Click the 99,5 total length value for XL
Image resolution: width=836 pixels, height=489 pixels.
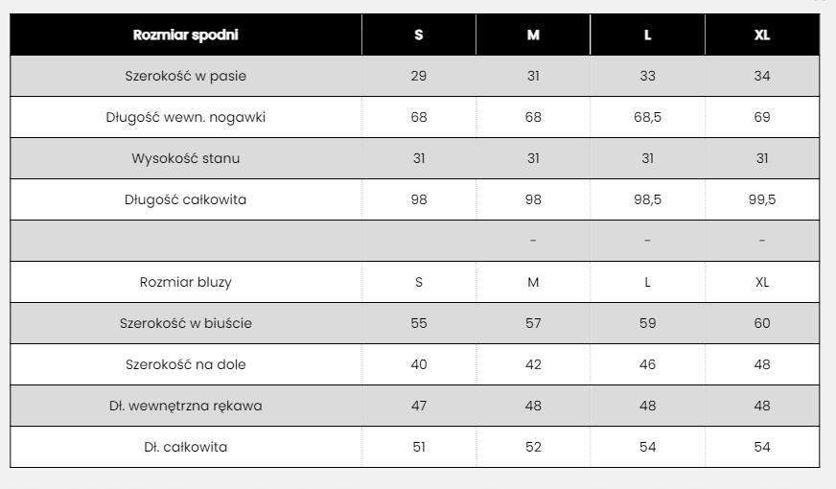[762, 200]
